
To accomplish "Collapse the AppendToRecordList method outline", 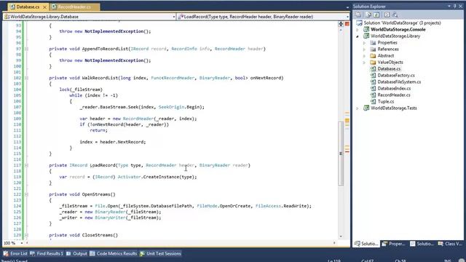I will click(x=26, y=49).
